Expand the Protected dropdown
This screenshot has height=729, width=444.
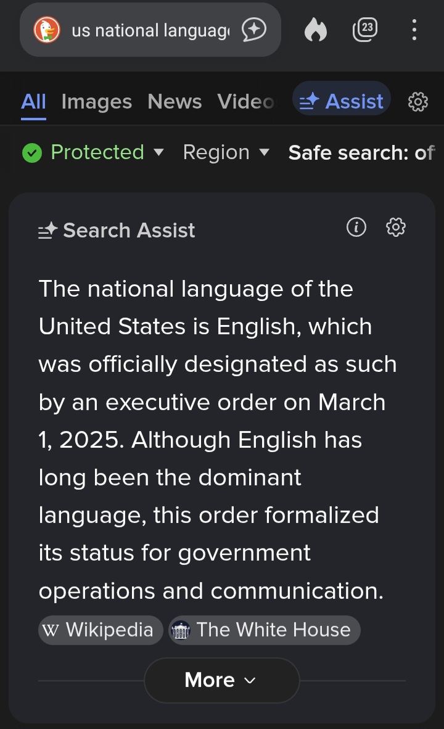(x=158, y=152)
